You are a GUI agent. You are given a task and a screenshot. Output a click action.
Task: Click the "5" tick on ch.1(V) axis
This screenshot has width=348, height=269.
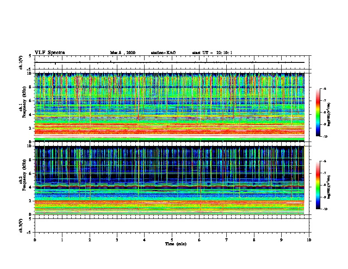click(x=30, y=56)
